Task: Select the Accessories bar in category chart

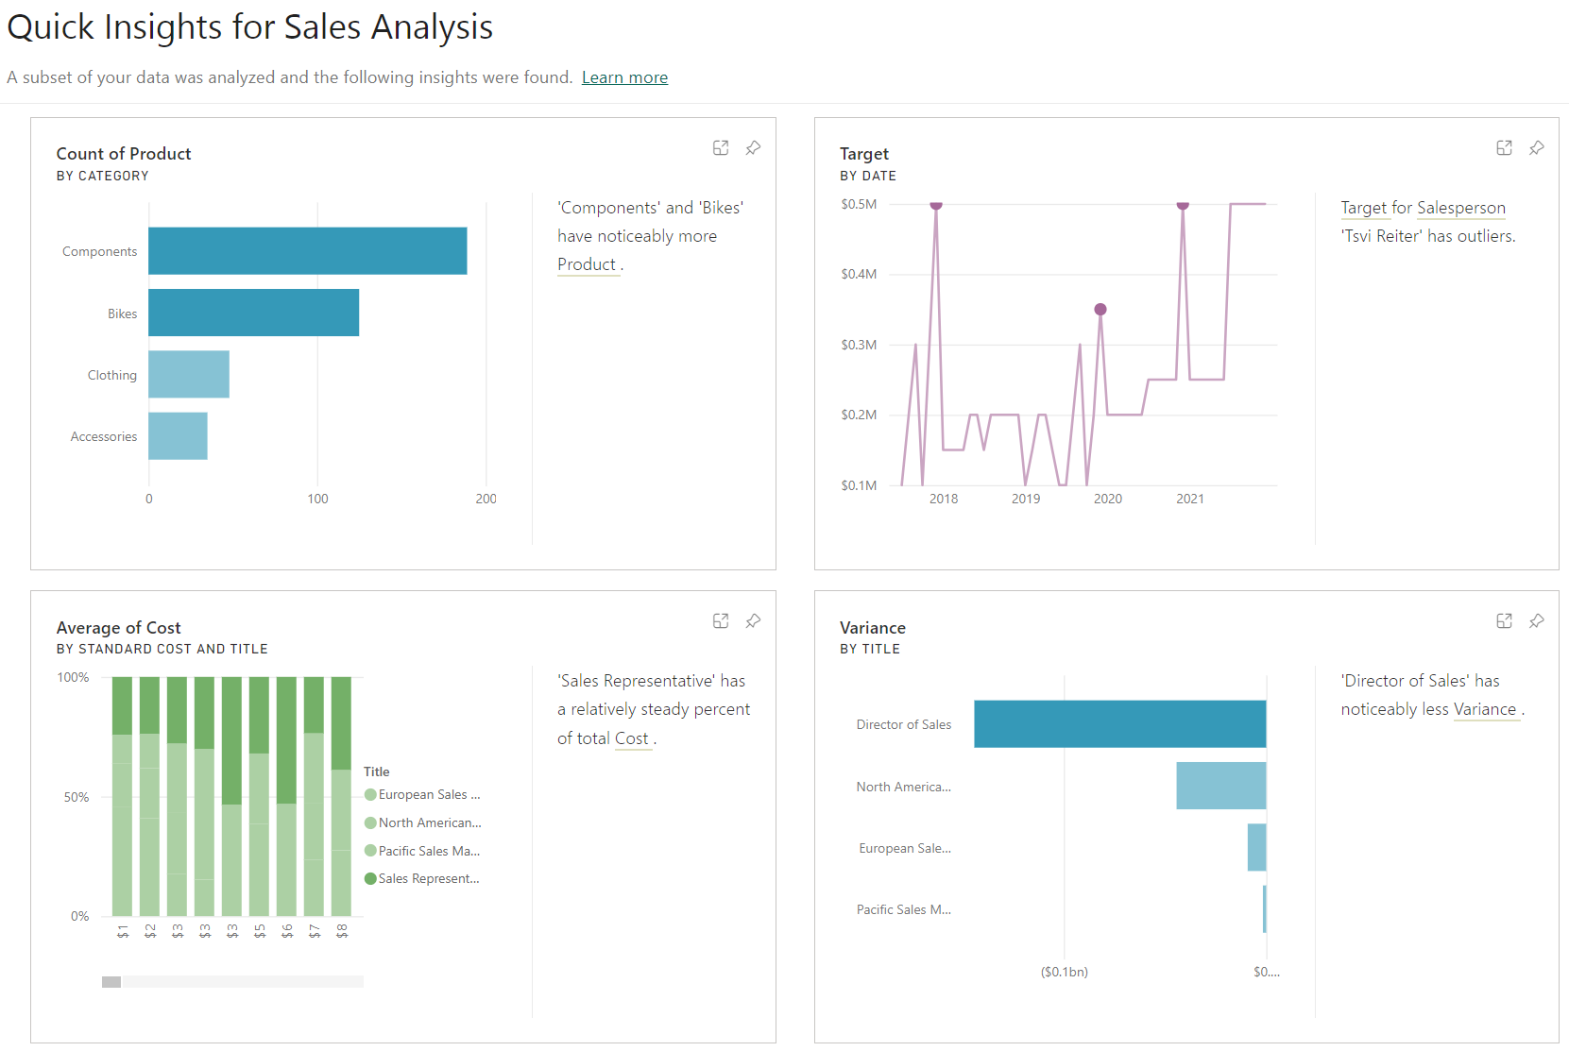Action: click(178, 436)
